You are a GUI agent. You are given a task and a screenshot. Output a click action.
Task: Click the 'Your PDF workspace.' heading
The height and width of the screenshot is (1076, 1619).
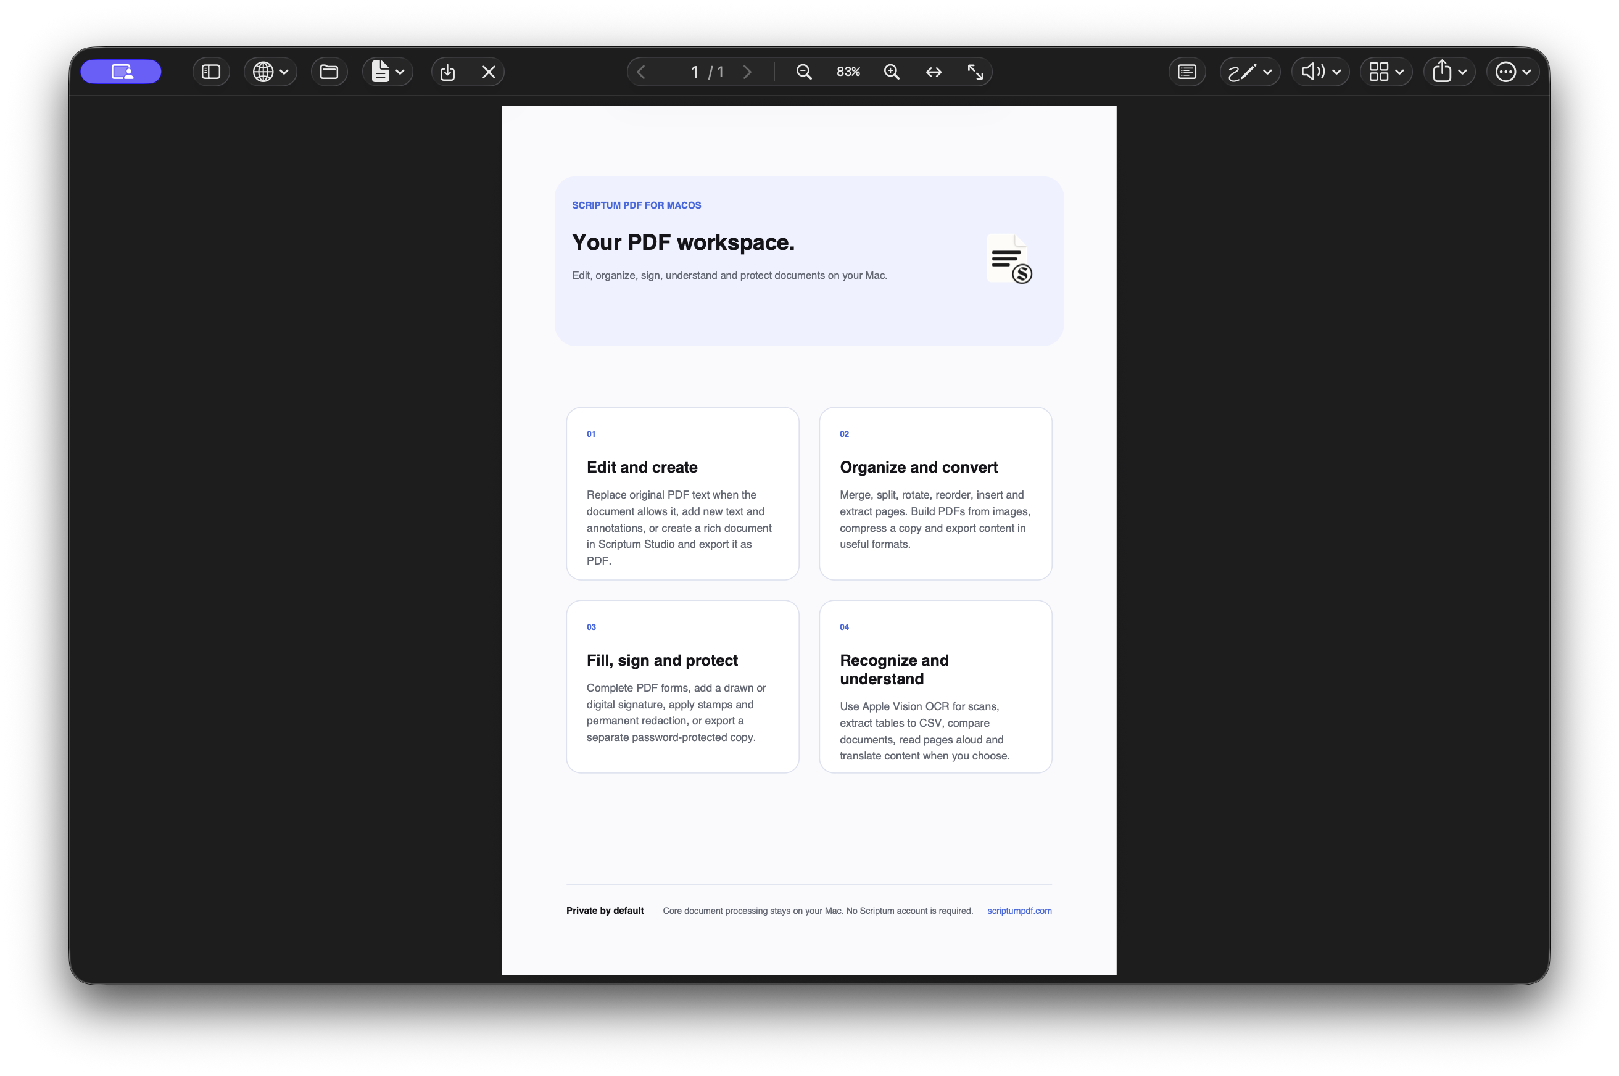pyautogui.click(x=683, y=242)
